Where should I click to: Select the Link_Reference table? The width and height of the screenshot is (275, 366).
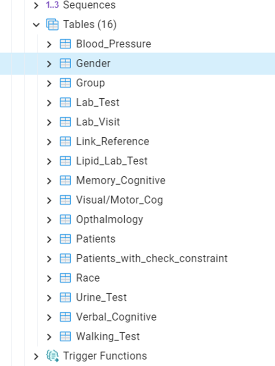tap(112, 141)
